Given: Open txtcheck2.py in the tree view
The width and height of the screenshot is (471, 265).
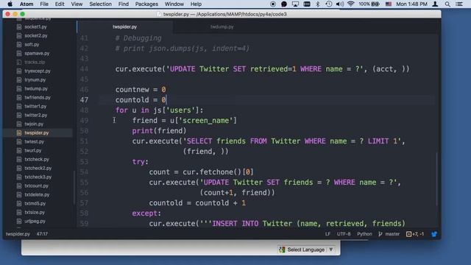Looking at the screenshot, I should tap(38, 168).
